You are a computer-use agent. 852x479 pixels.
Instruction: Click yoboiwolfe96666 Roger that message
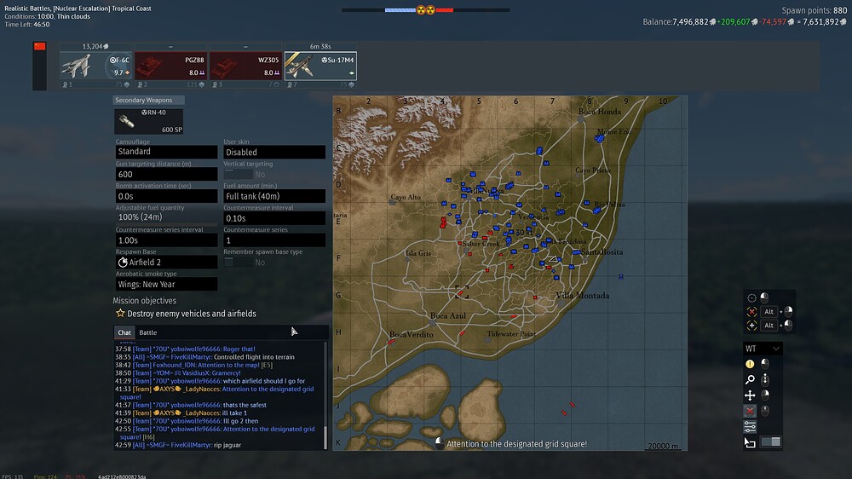pos(185,349)
